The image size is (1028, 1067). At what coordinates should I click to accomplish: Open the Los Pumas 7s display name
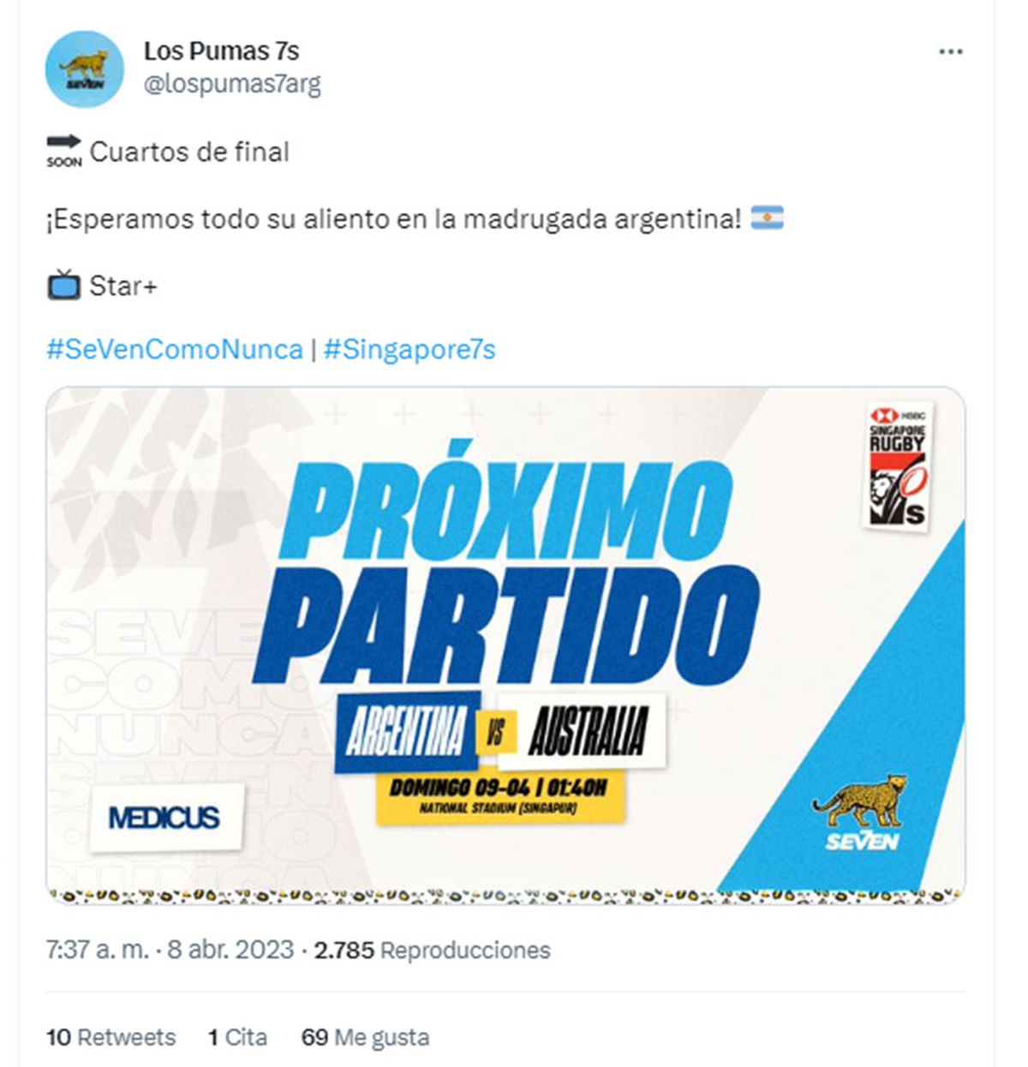pos(221,51)
